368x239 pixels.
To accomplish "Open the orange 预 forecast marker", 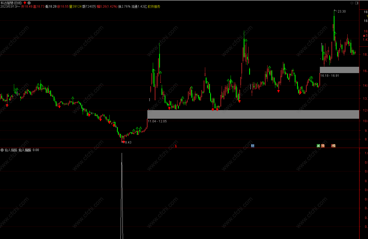I will point(323,146).
